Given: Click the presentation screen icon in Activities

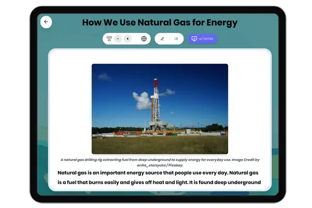Looking at the screenshot, I should (194, 38).
